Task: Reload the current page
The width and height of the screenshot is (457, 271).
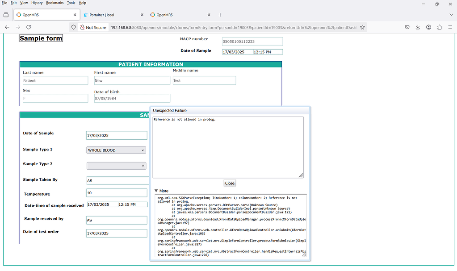Action: point(29,27)
